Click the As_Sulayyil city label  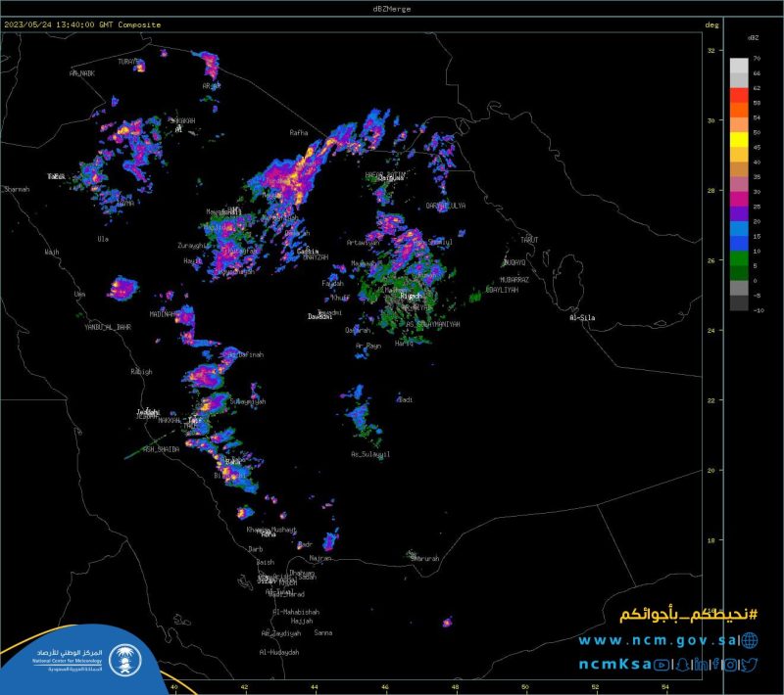[371, 454]
